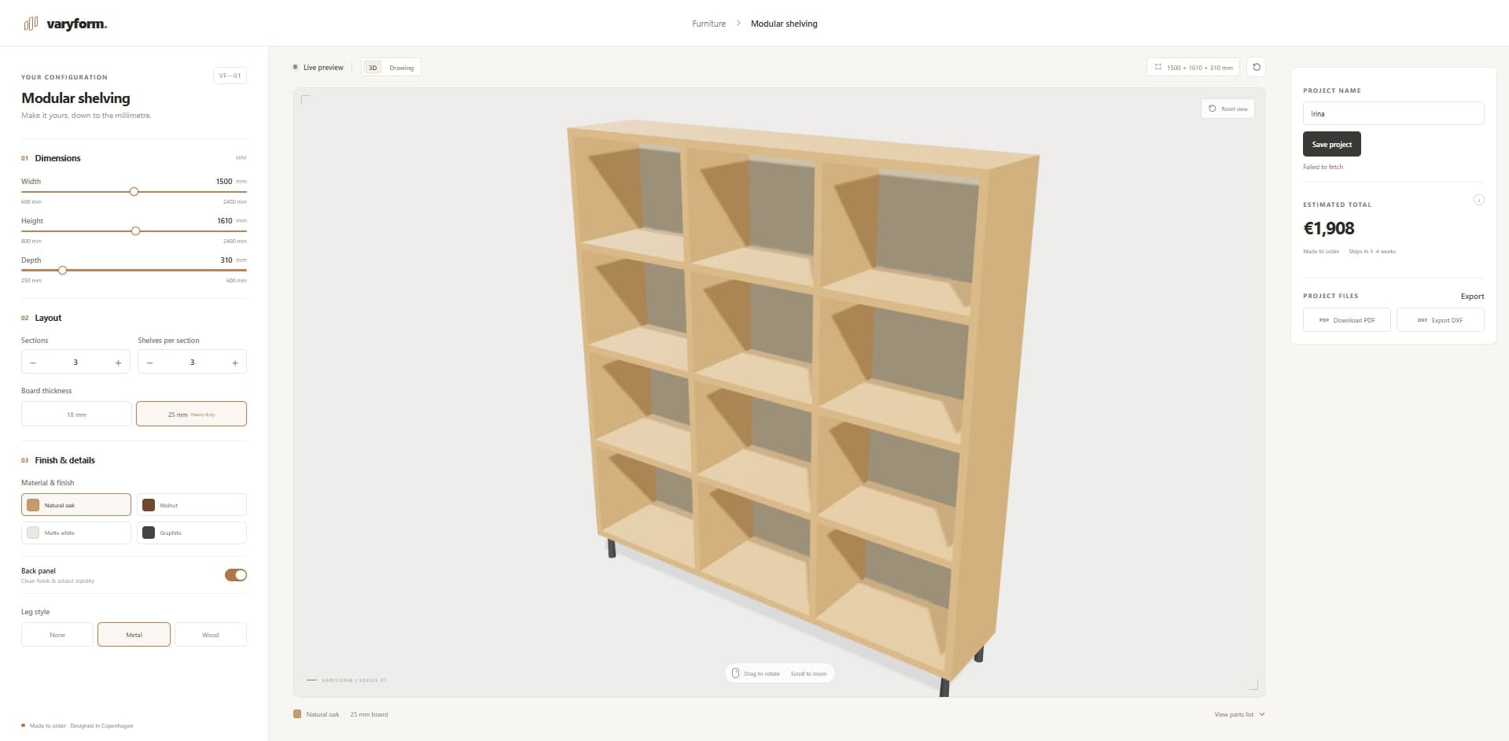The width and height of the screenshot is (1509, 741).
Task: Expand the View parts list
Action: pos(1239,714)
